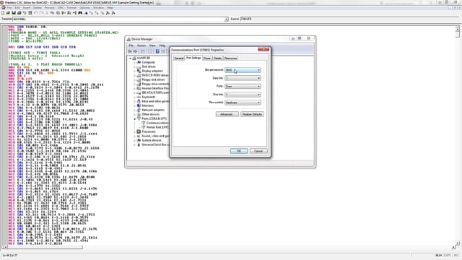
Task: Select Display adapters in device tree
Action: click(x=152, y=71)
